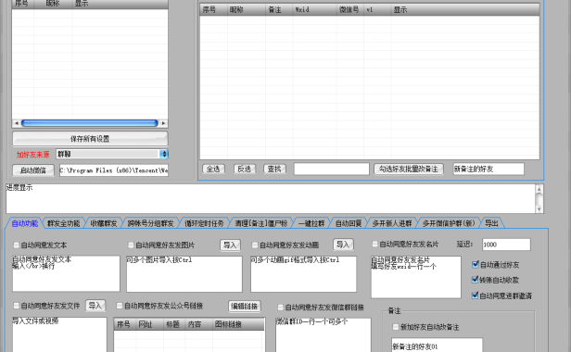The width and height of the screenshot is (571, 352).
Task: Click the WeChat path field showing C:\Program Files
Action: [x=114, y=170]
